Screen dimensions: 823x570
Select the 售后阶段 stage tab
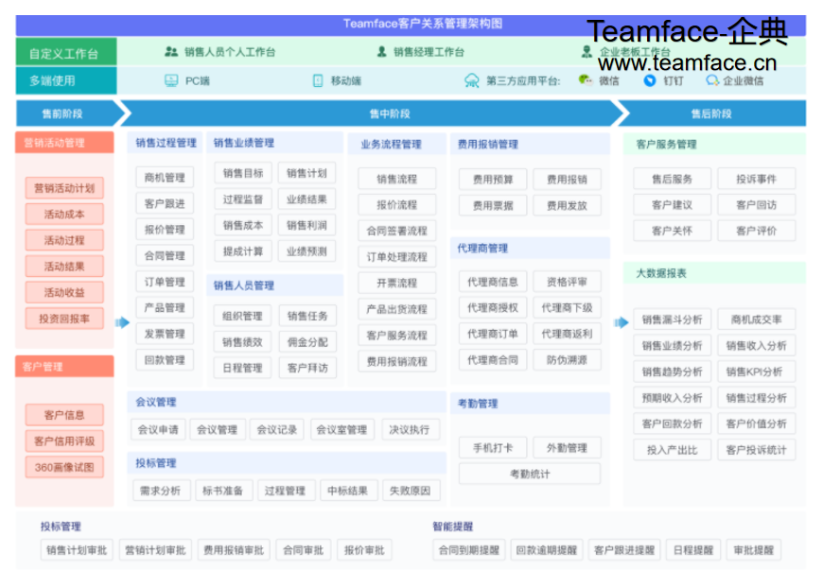(711, 113)
